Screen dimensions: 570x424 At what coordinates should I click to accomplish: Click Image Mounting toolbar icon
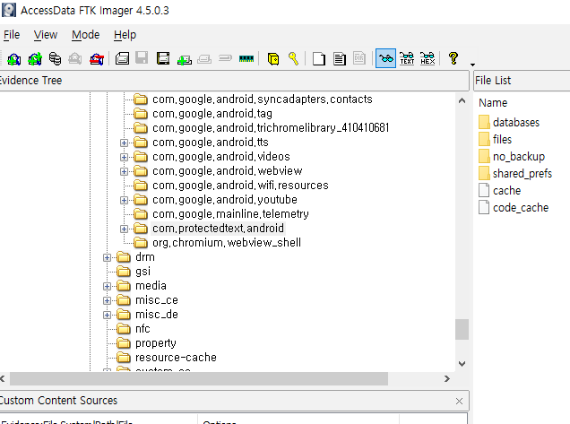[x=55, y=58]
